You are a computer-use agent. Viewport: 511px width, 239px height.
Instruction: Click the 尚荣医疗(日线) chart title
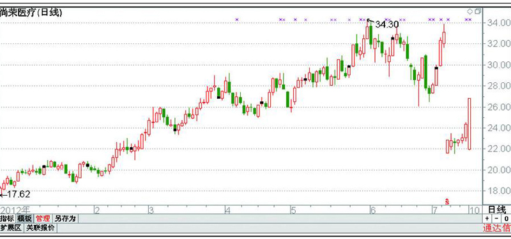tap(31, 13)
